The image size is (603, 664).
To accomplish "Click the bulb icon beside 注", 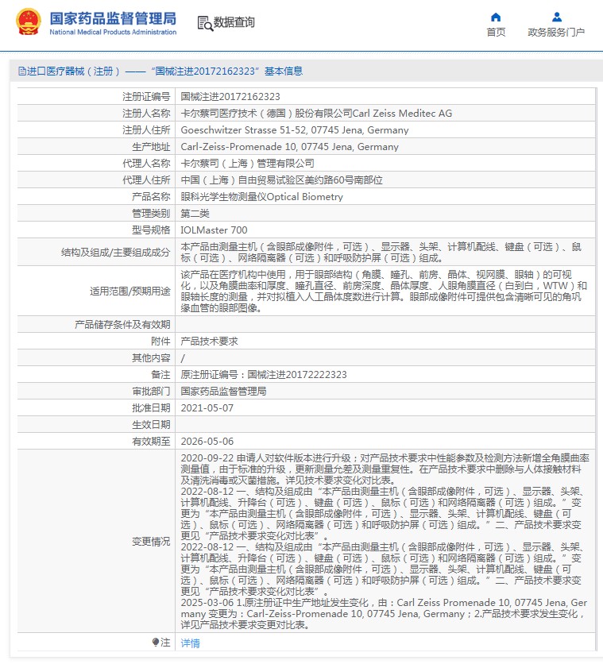I will tap(156, 643).
